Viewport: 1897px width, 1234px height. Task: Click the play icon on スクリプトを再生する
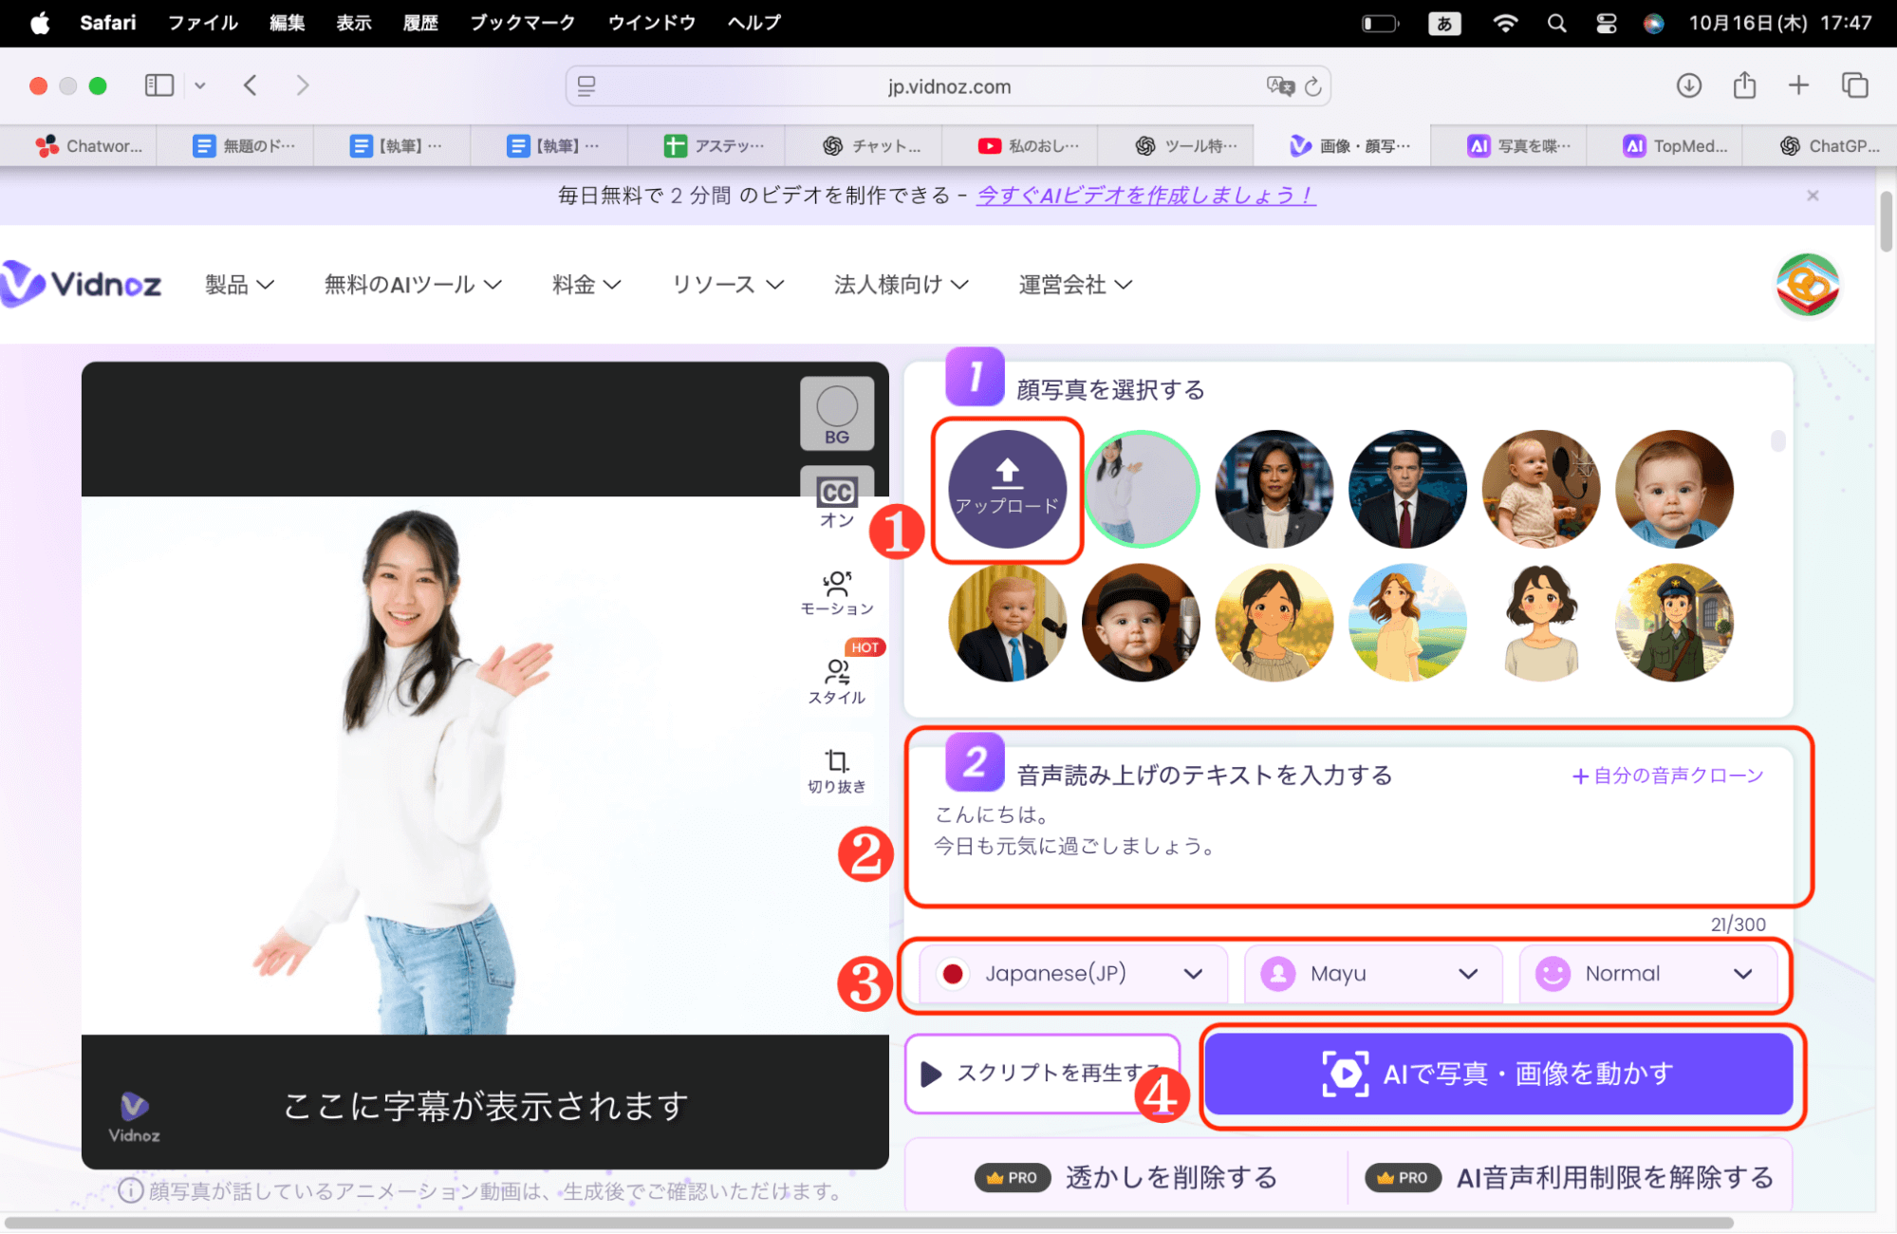click(x=931, y=1075)
